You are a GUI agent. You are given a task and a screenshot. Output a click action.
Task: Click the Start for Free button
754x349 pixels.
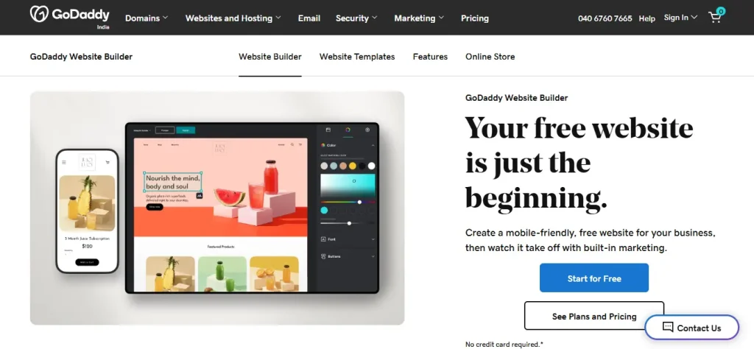tap(594, 278)
